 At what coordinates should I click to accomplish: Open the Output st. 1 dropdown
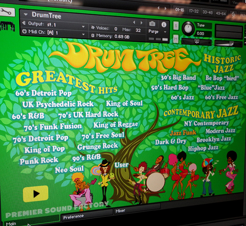click(x=83, y=27)
